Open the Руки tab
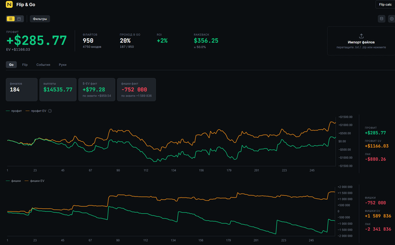The height and width of the screenshot is (245, 395). coord(63,65)
